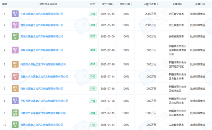Click the 状态 column header
This screenshot has width=212, height=130.
(93, 4)
